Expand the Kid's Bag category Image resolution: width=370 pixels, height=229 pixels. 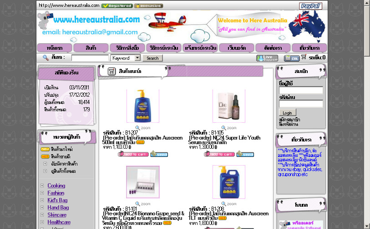point(42,200)
